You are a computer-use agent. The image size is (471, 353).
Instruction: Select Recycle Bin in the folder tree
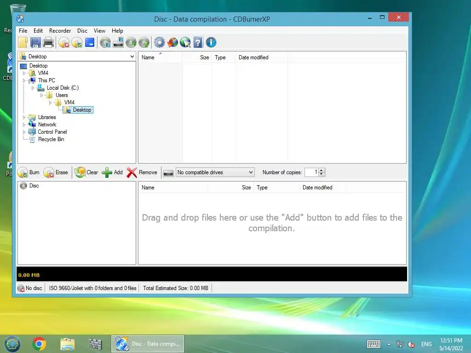(51, 139)
